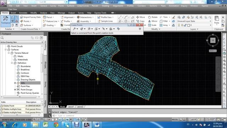
Task: Open the Alignments menu
Action: tap(118, 6)
